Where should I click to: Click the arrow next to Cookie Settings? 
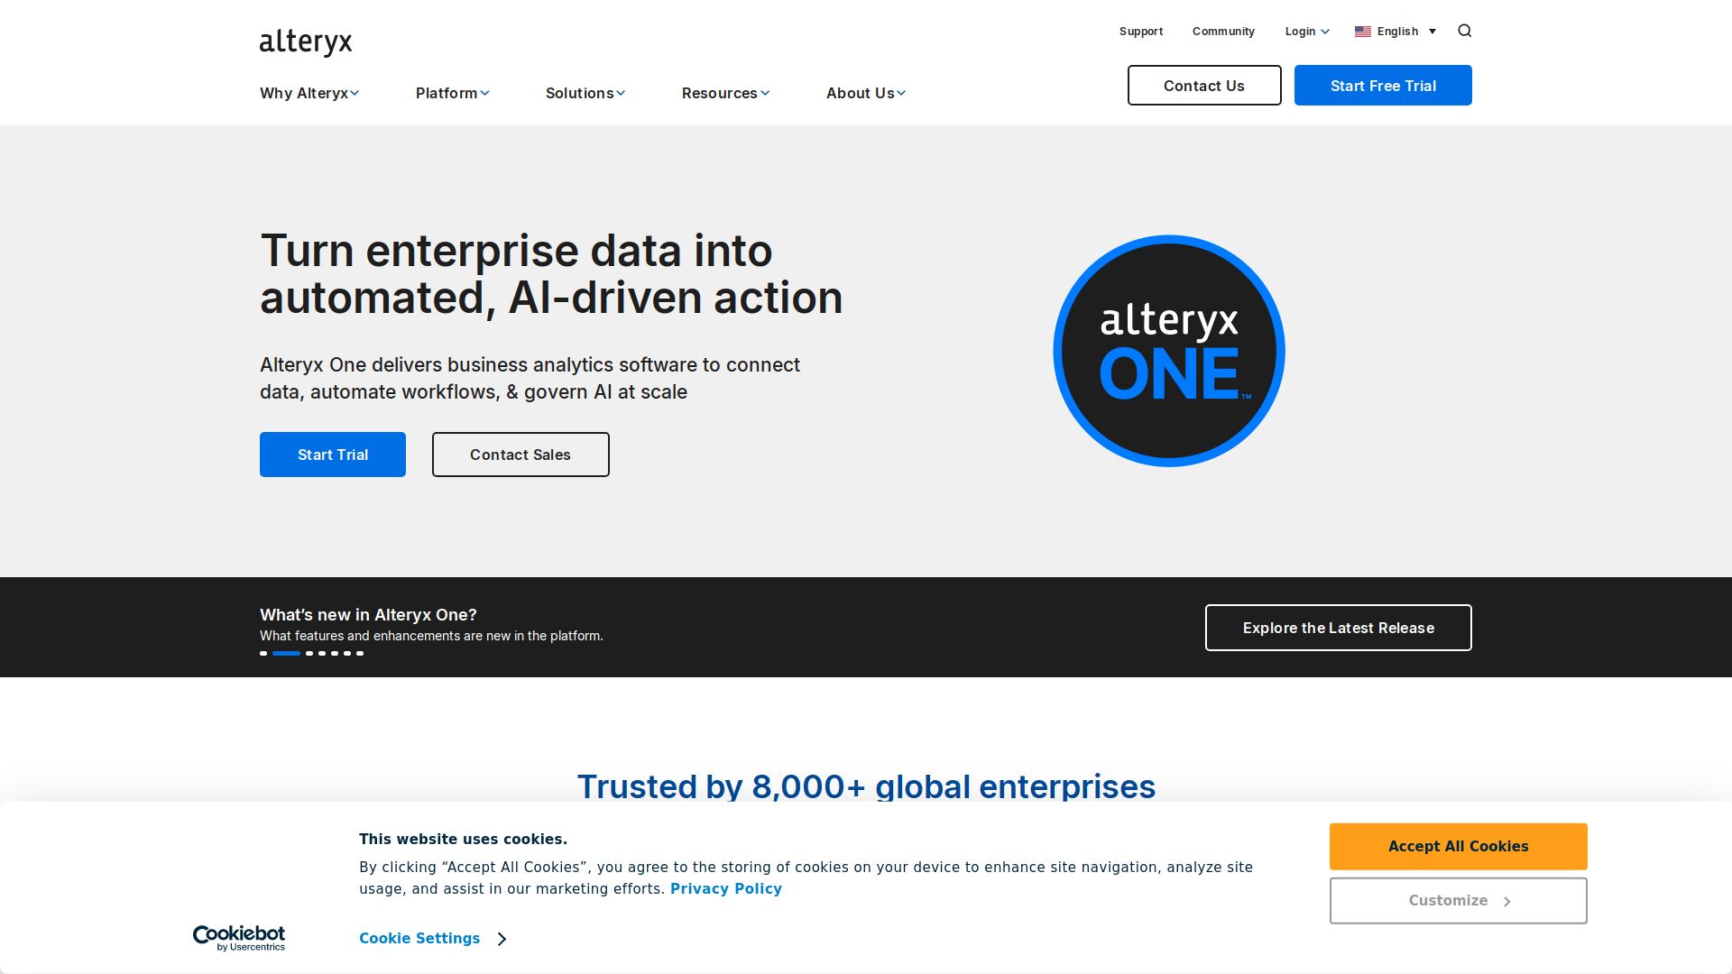pyautogui.click(x=502, y=939)
